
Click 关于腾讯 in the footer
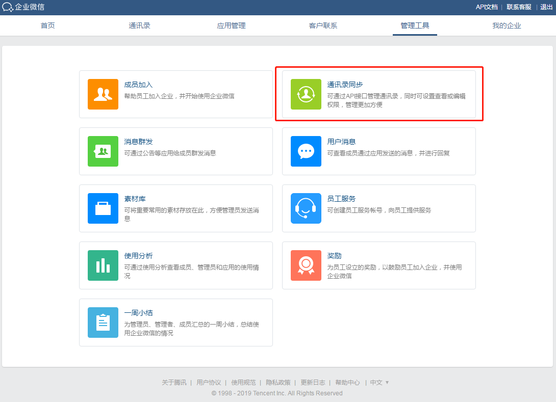(174, 383)
